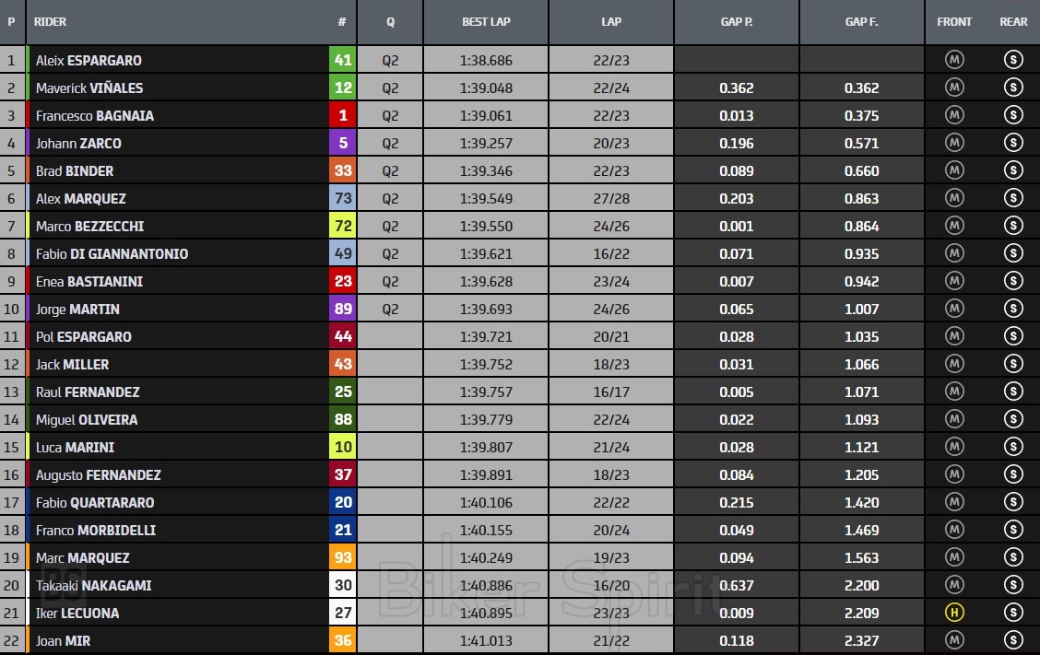Click rear tyre S icon for Francesco Bagnaia
Image resolution: width=1040 pixels, height=655 pixels.
pos(1013,116)
